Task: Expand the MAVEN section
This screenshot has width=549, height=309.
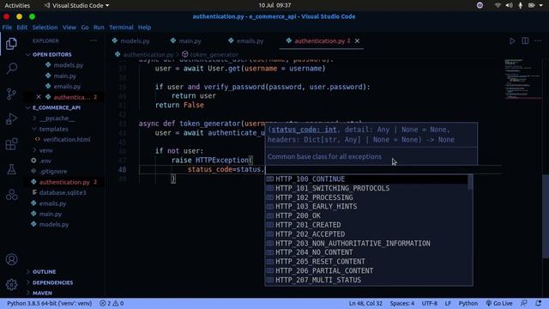Action: [42, 293]
